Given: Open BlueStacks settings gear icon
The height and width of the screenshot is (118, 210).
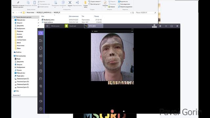Looking at the screenshot, I should click(160, 26).
